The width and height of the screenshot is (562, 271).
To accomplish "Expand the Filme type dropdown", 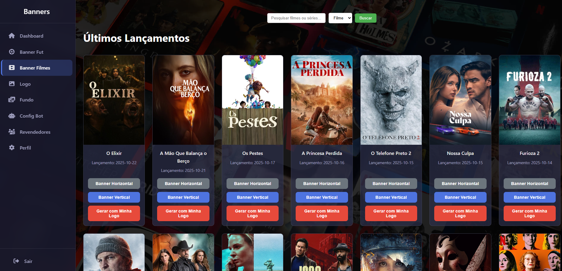I will 340,18.
